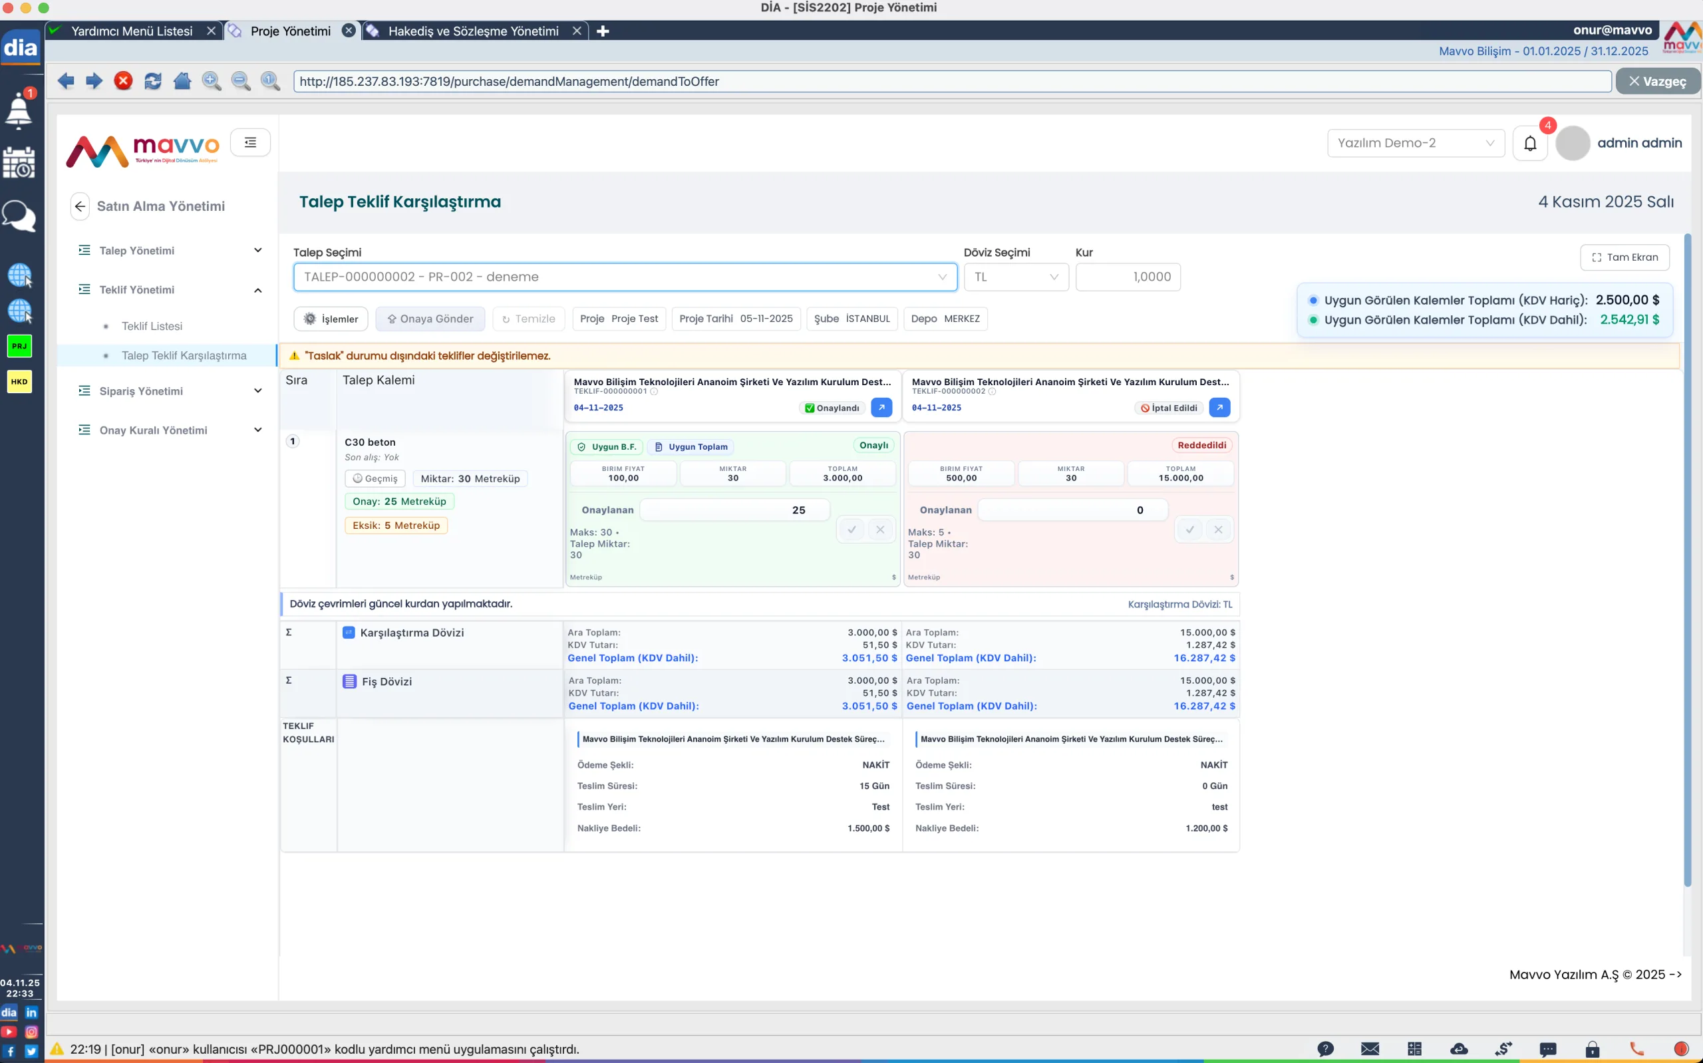
Task: Open the Döviz Seçimi TL dropdown
Action: coord(1016,277)
